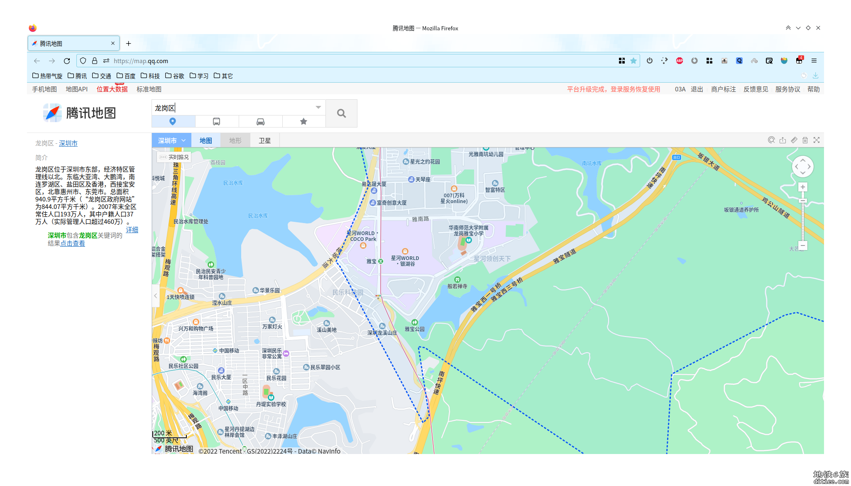Open the Adblock Plus extension

click(680, 61)
